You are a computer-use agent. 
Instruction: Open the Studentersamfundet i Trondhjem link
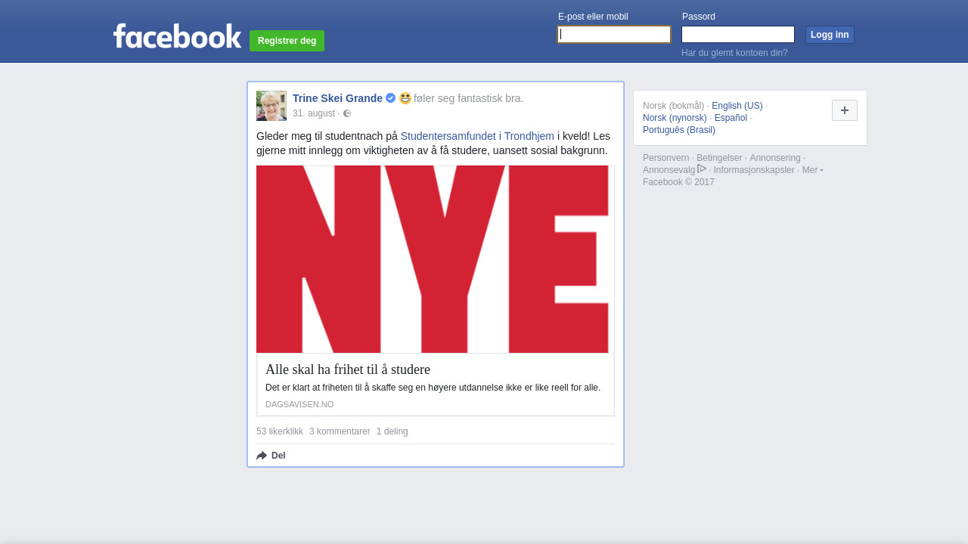coord(477,136)
